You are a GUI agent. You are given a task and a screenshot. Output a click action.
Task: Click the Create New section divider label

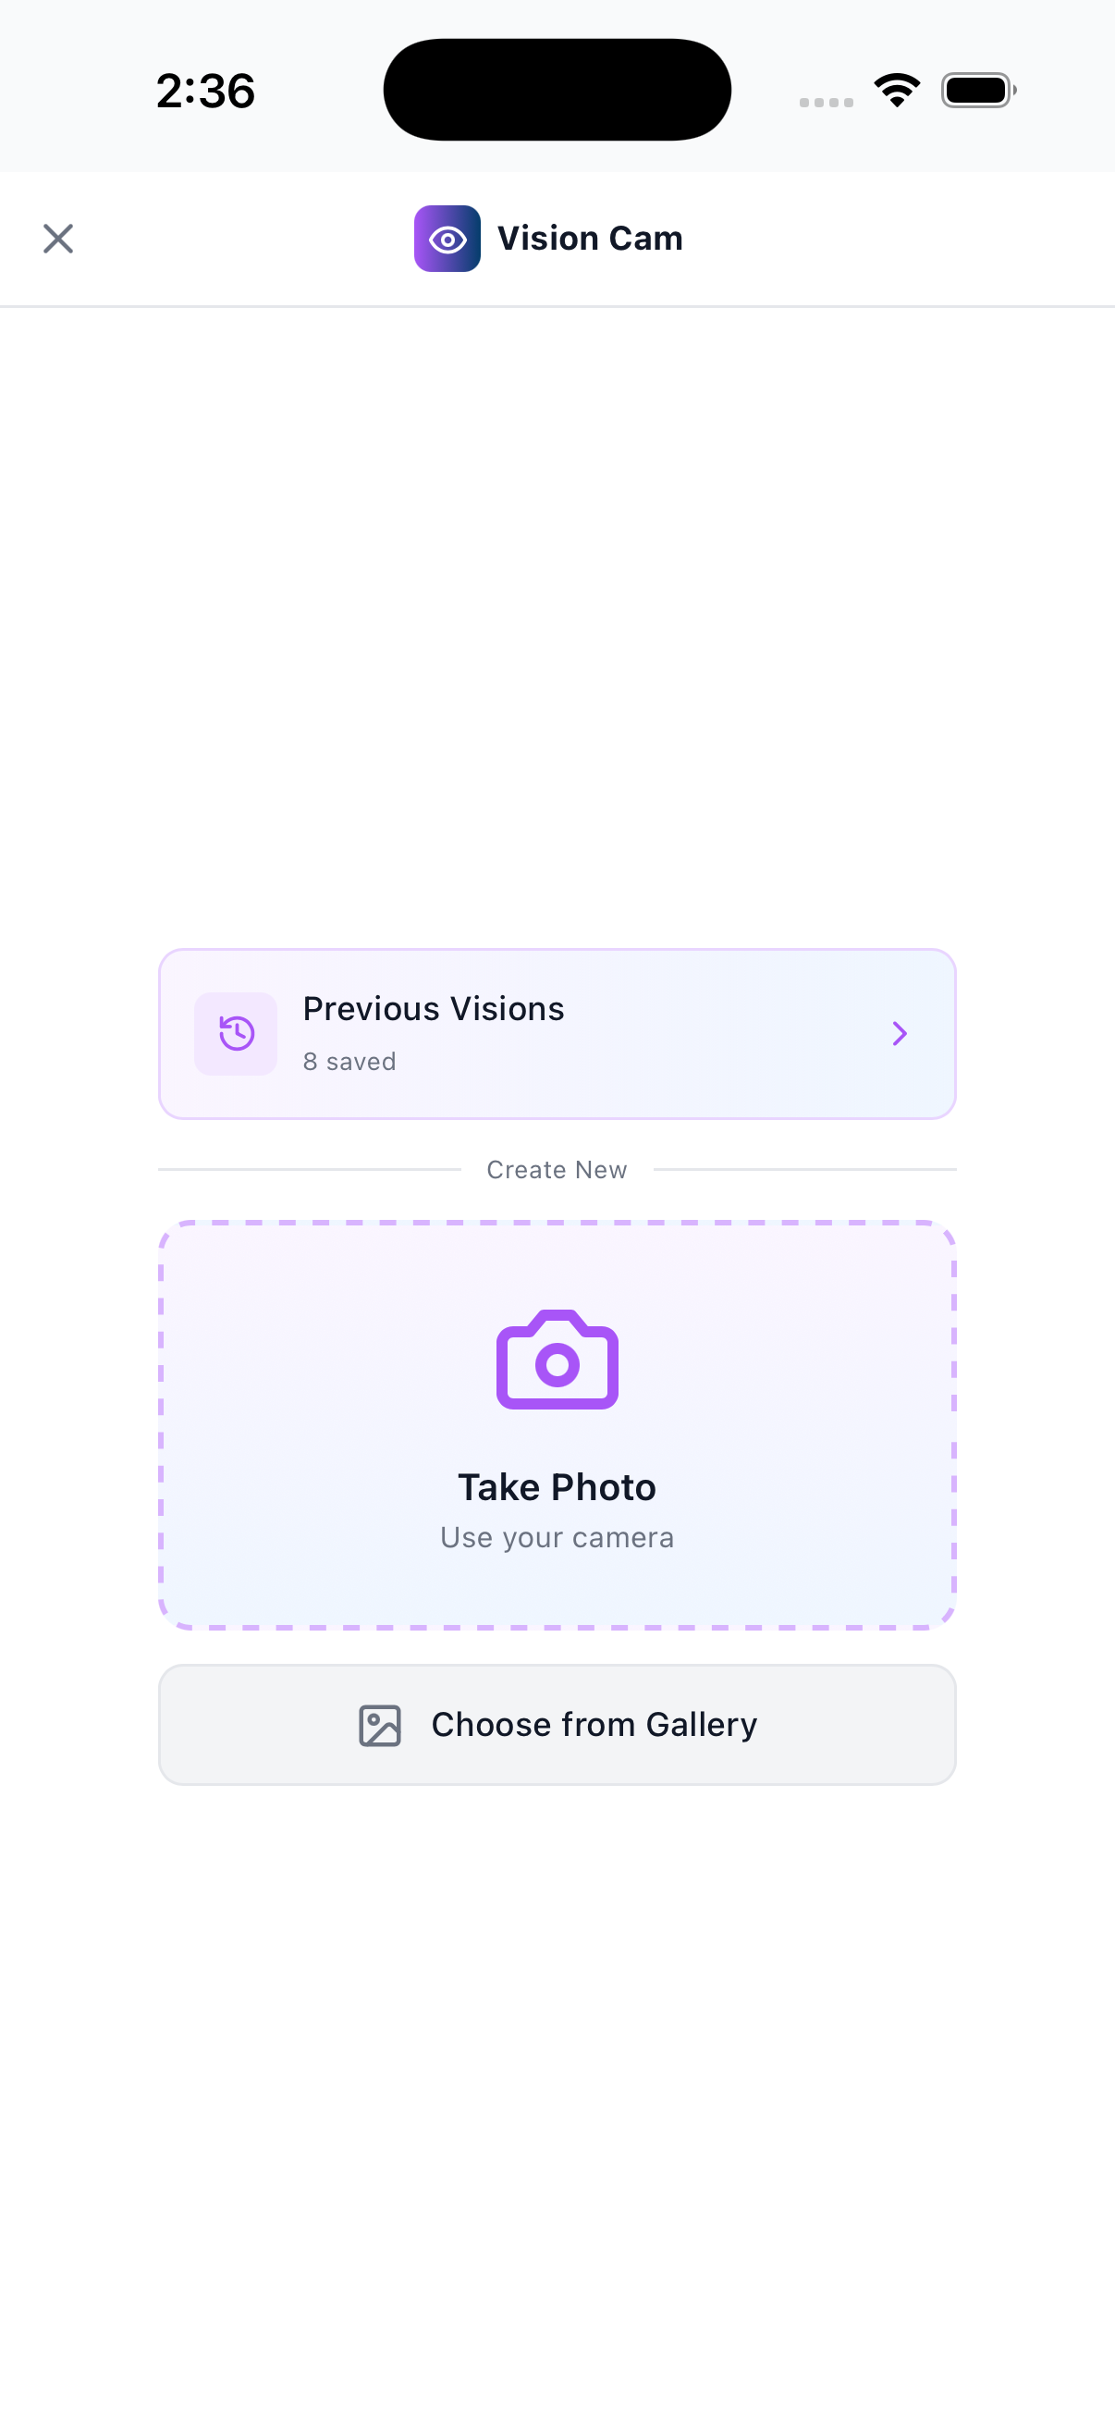(x=556, y=1169)
